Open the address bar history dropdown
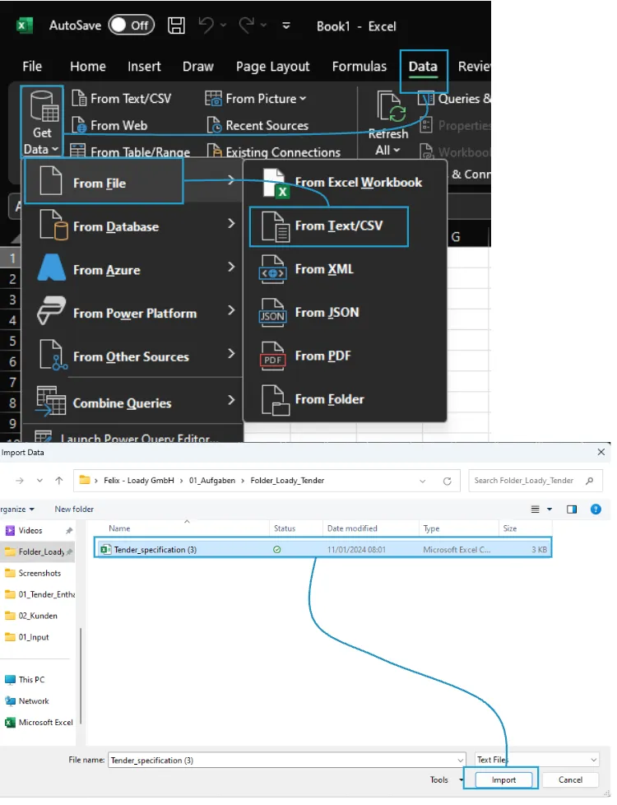The width and height of the screenshot is (617, 805). [423, 481]
